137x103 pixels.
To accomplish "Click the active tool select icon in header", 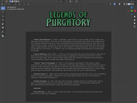I will (x=7, y=1).
